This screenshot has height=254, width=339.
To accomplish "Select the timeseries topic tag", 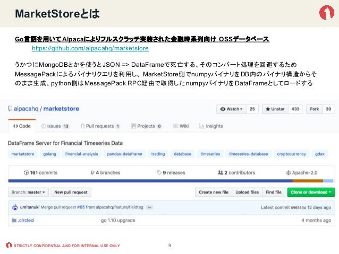I will [210, 154].
